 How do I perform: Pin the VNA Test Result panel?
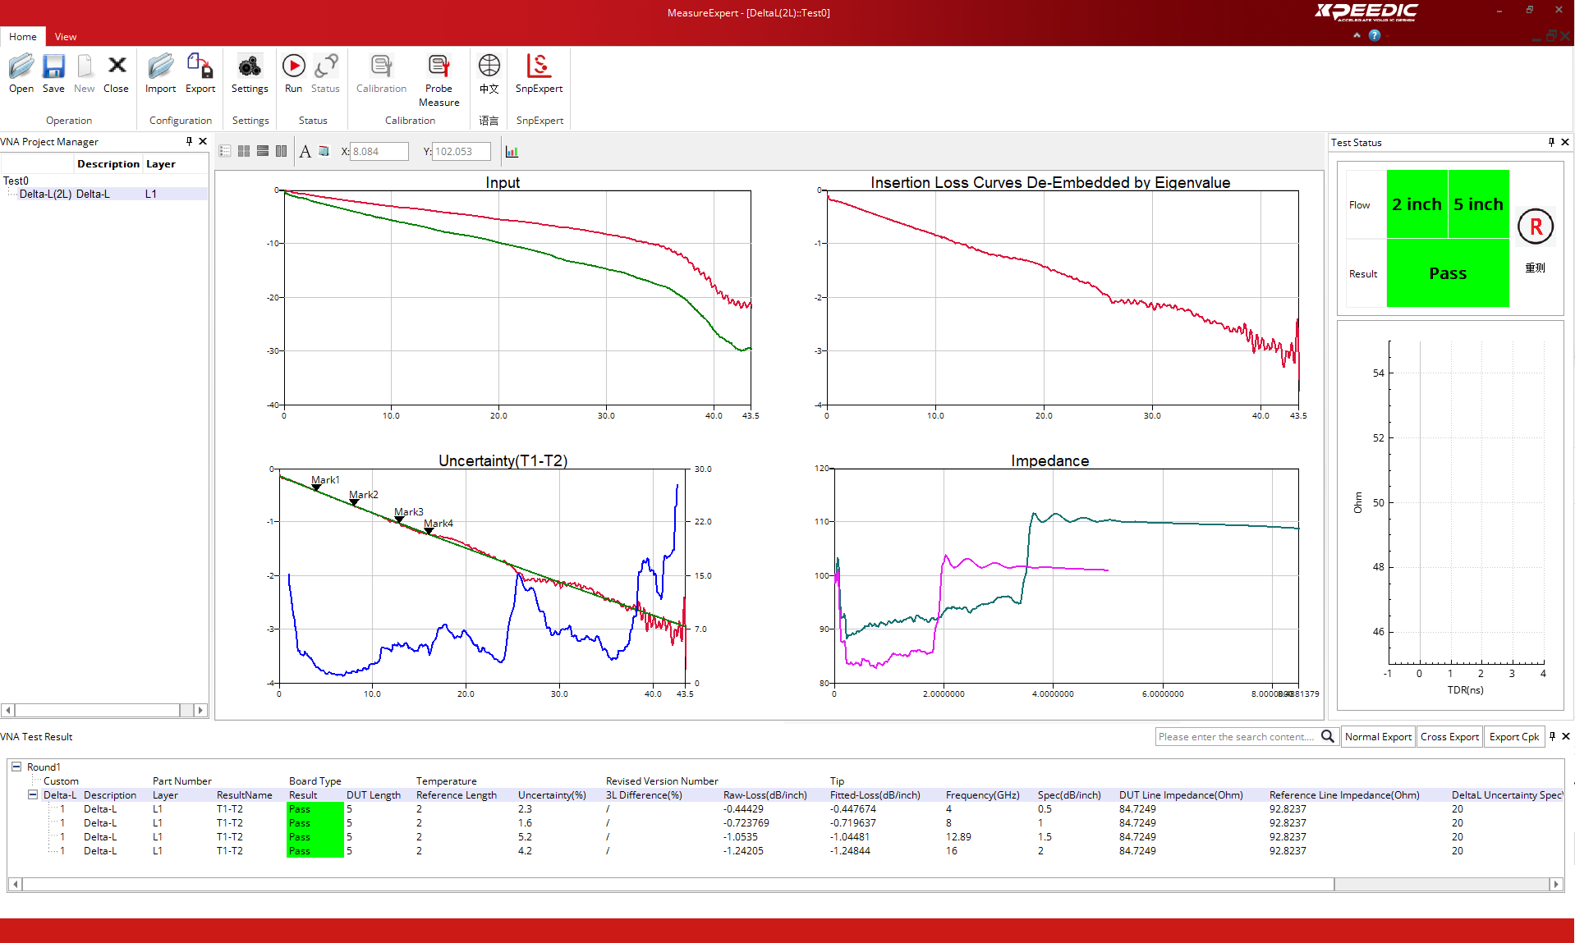click(1552, 736)
